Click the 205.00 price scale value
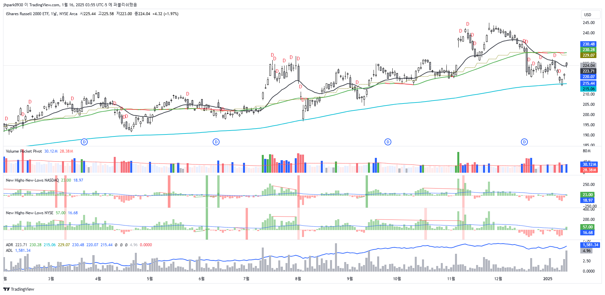Image resolution: width=605 pixels, height=295 pixels. [589, 104]
